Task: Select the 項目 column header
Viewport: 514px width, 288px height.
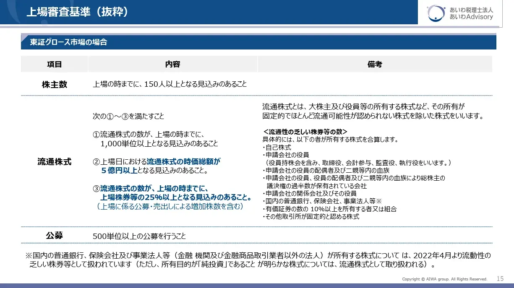Action: point(55,64)
